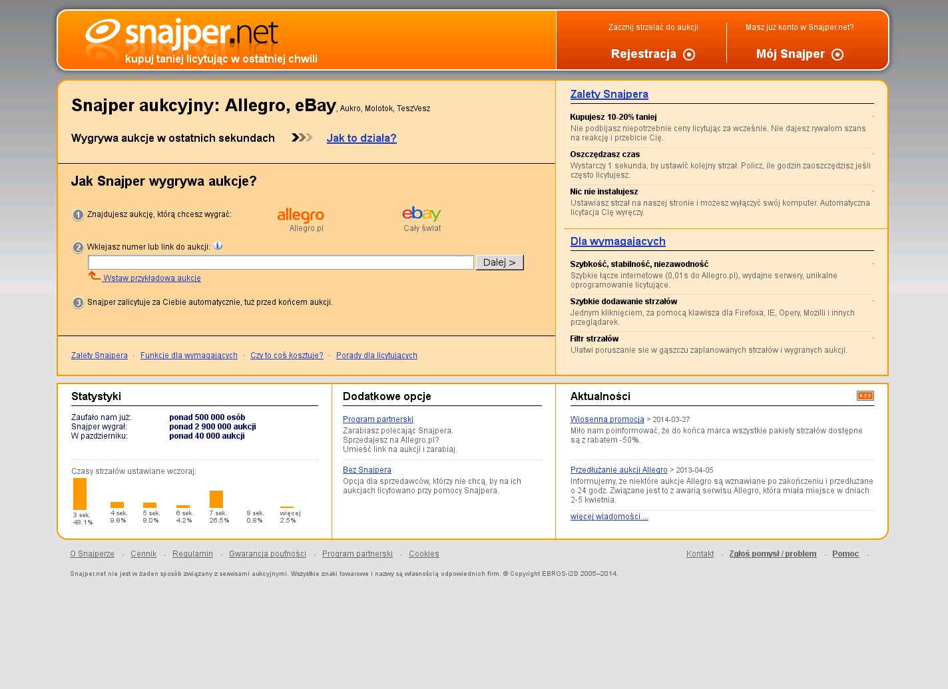Click the eBay logo

click(x=421, y=214)
